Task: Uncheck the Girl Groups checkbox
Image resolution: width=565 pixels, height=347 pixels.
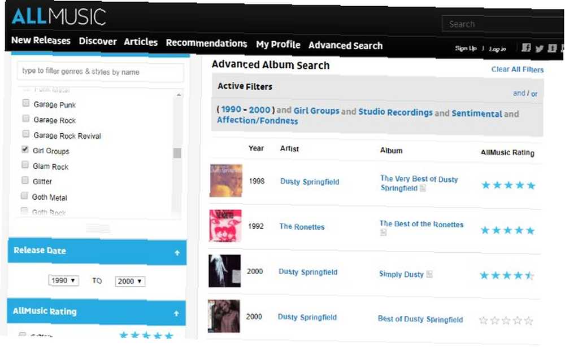Action: pos(25,150)
